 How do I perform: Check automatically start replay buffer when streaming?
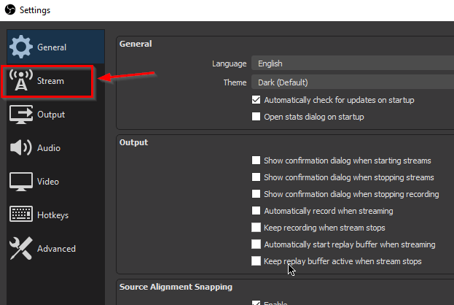point(256,244)
